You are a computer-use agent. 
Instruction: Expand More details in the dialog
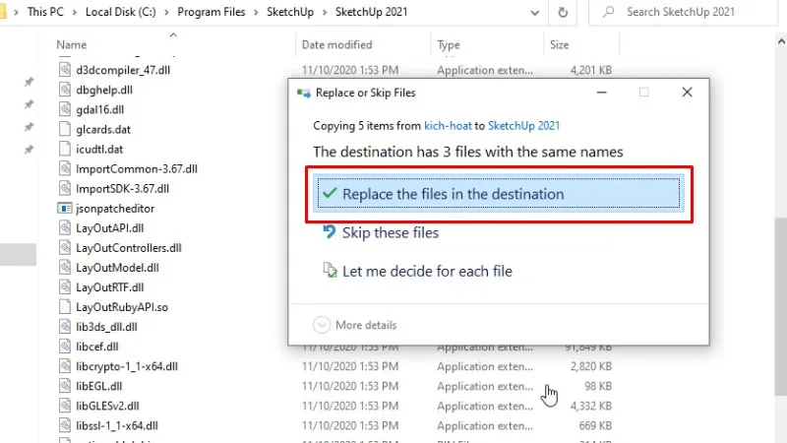coord(322,325)
